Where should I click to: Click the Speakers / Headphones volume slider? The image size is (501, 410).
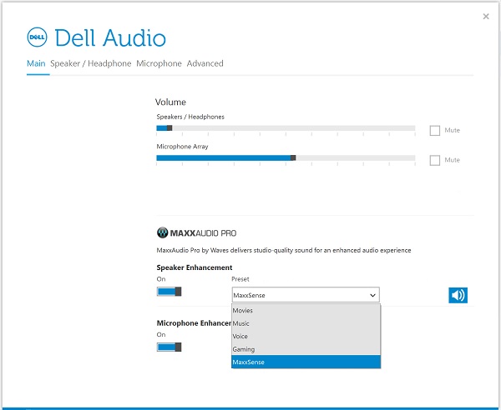(x=285, y=128)
